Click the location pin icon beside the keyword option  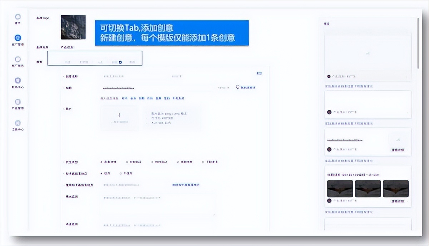pyautogui.click(x=238, y=88)
